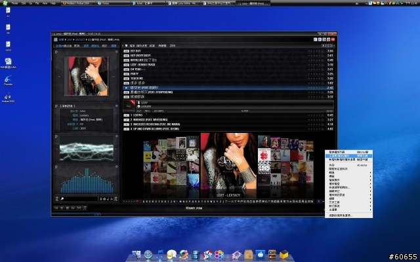Select the 4 UP AND DOWN track

coord(228,129)
